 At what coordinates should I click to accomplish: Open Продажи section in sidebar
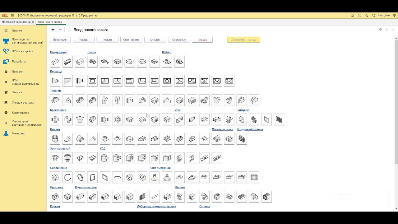pos(17,72)
